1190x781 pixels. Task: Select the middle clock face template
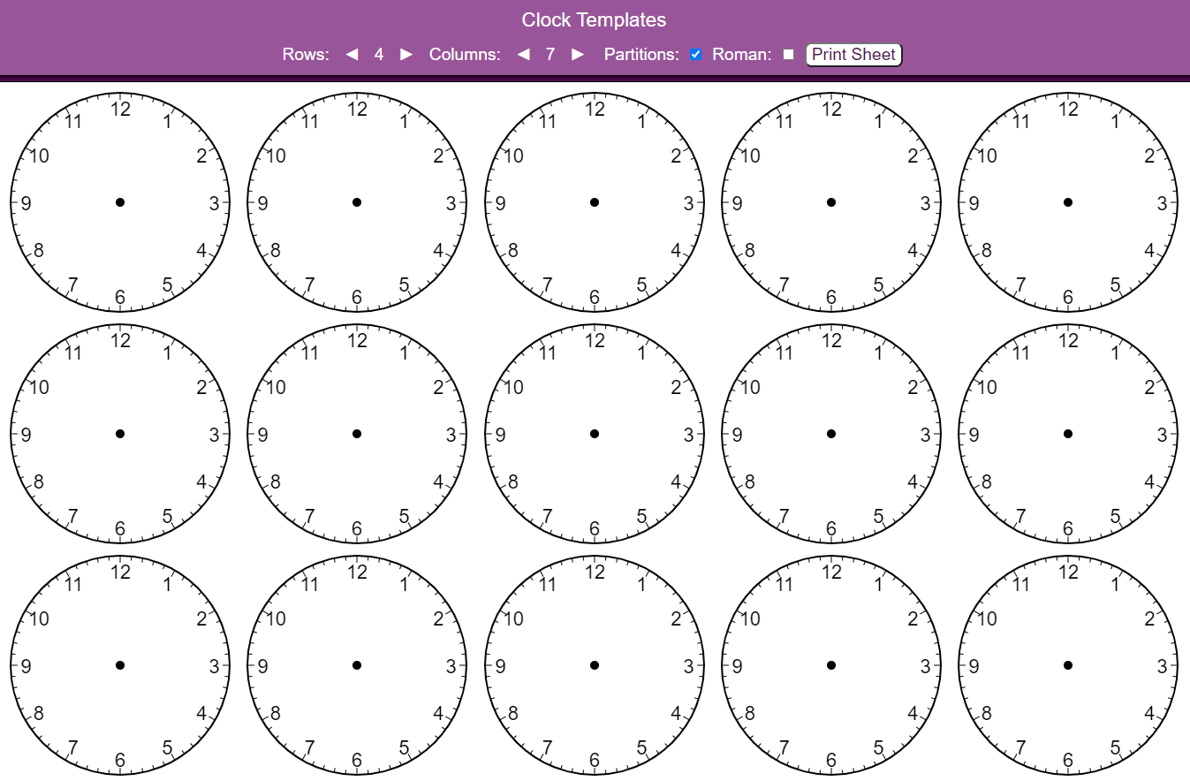click(594, 433)
